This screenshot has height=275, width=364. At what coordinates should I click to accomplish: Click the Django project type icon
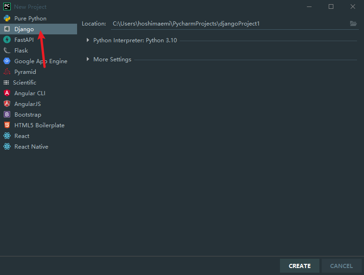tap(7, 29)
